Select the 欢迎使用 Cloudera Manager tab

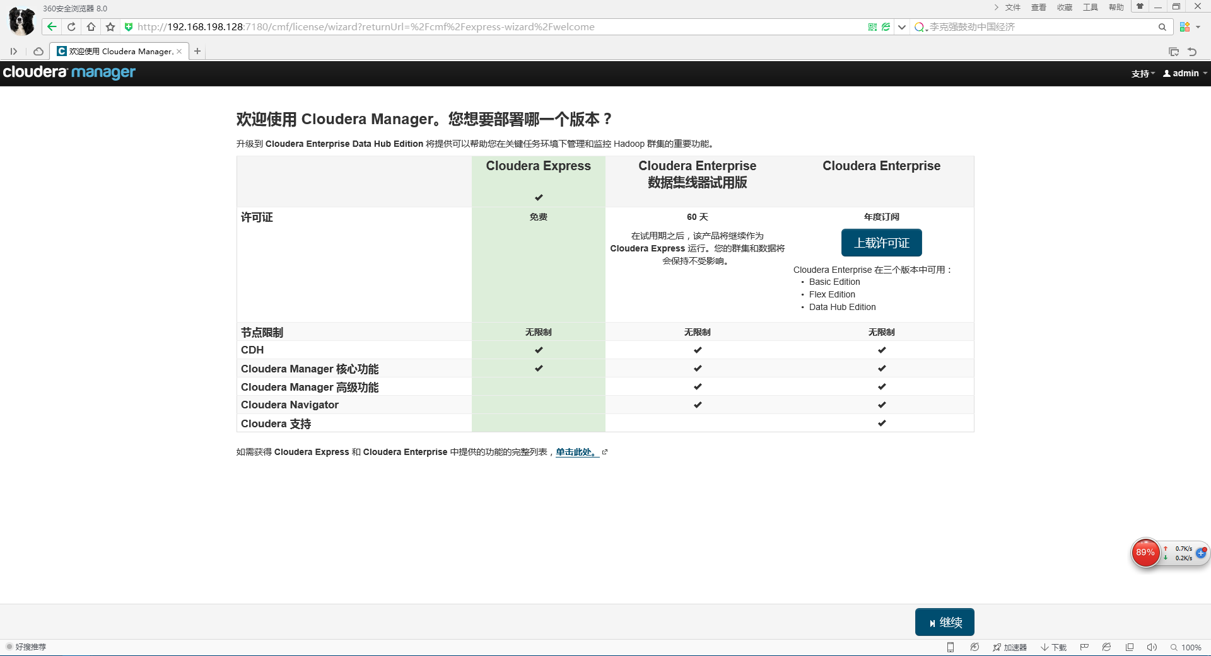pos(119,51)
